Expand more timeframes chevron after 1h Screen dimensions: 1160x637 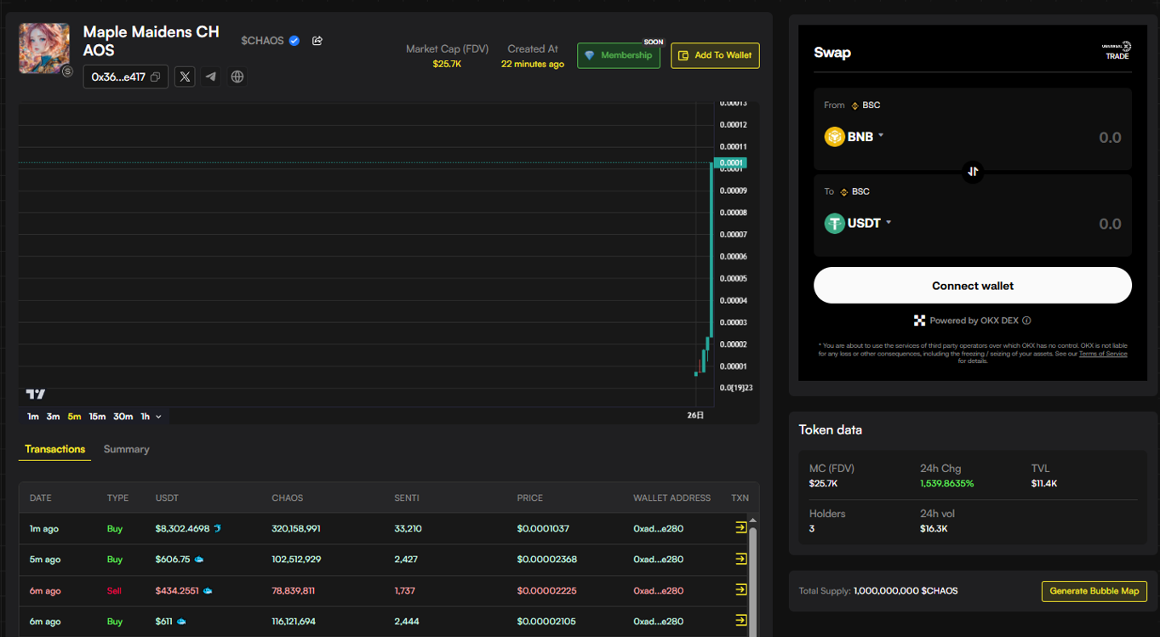click(x=158, y=417)
